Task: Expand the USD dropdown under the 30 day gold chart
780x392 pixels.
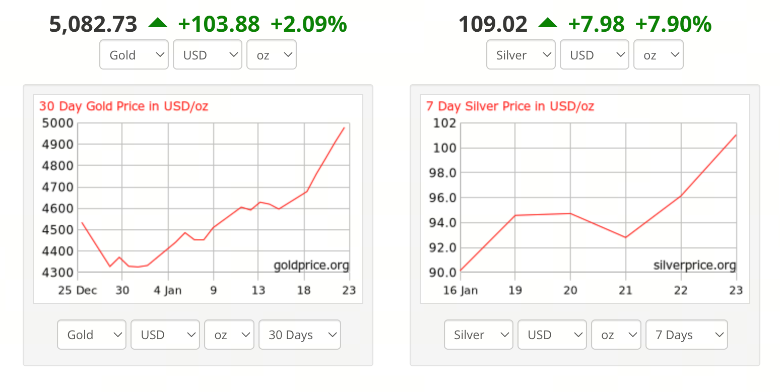Action: [x=165, y=335]
